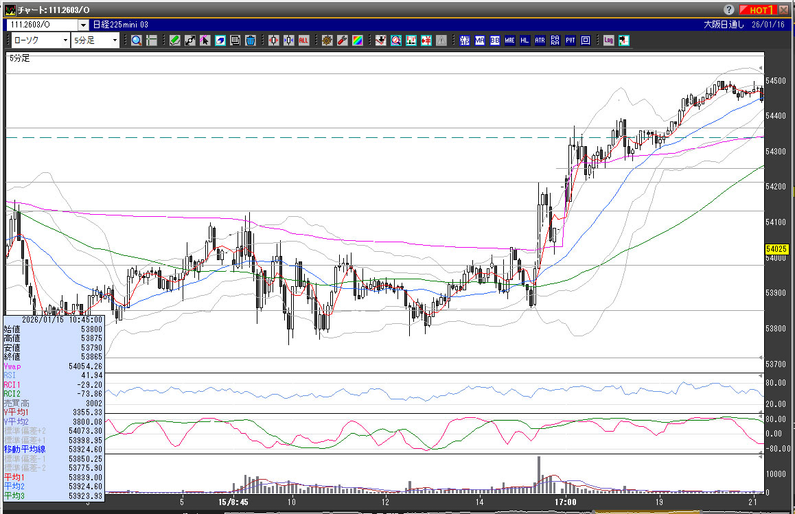Click the 111.2603/O symbol input field
Screen dimensions: 795x514
(x=41, y=25)
